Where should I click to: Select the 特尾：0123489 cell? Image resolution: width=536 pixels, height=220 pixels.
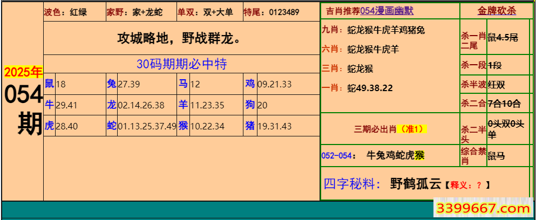(281, 12)
